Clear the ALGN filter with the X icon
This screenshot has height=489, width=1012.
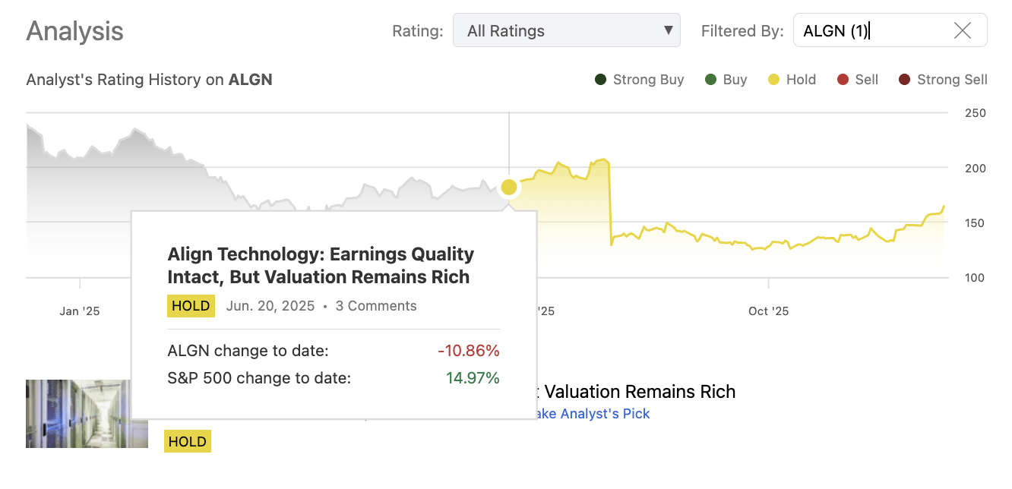click(962, 30)
